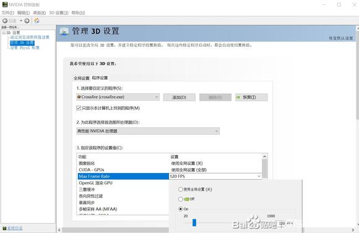The height and width of the screenshot is (233, 359).
Task: Select the image preview settings tree item
Action: 30,37
